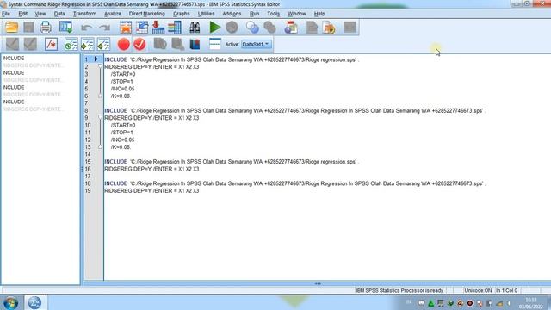Open the Variables info icon
Image resolution: width=551 pixels, height=310 pixels.
[175, 27]
